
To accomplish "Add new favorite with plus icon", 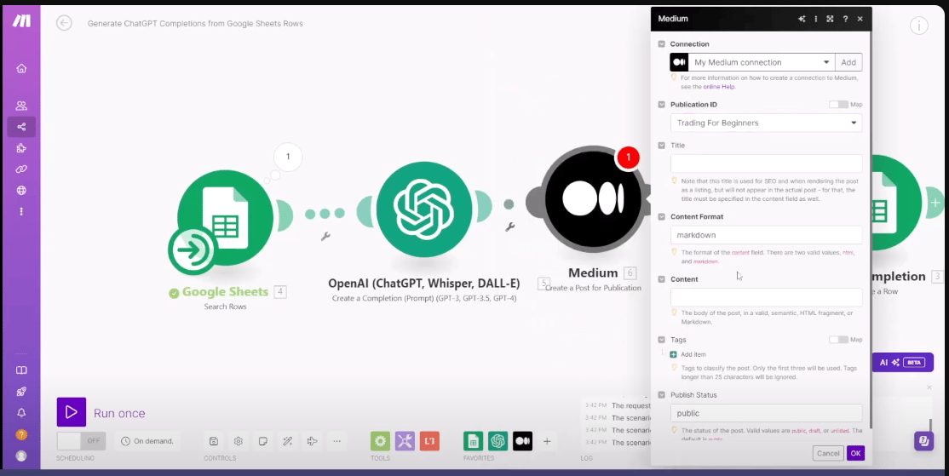I will tap(547, 442).
